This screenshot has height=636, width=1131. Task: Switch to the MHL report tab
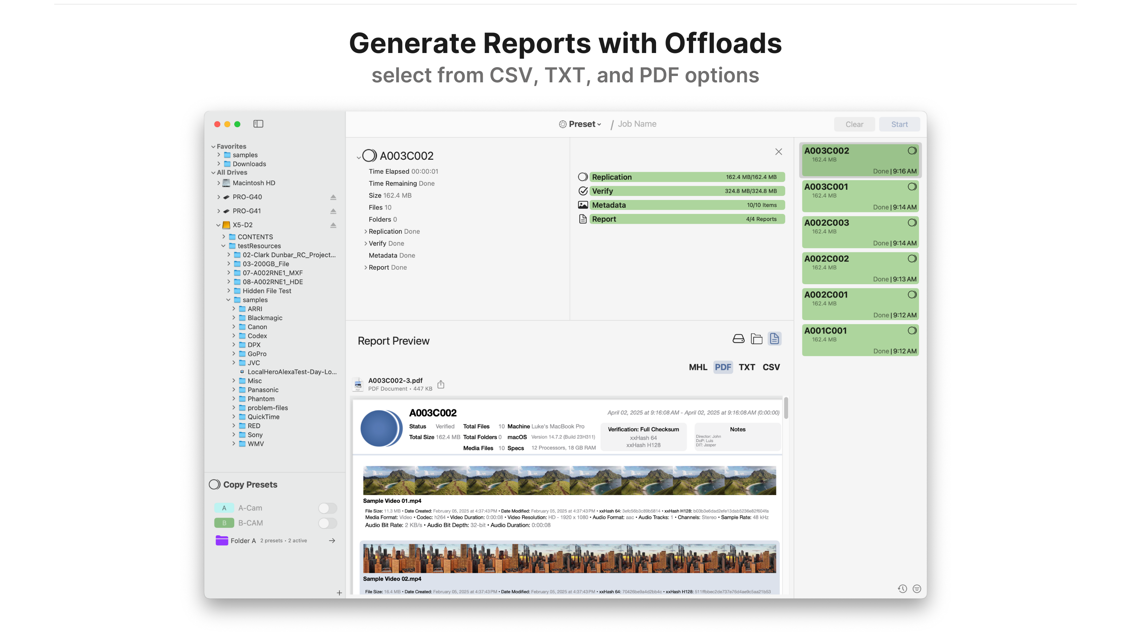(698, 367)
